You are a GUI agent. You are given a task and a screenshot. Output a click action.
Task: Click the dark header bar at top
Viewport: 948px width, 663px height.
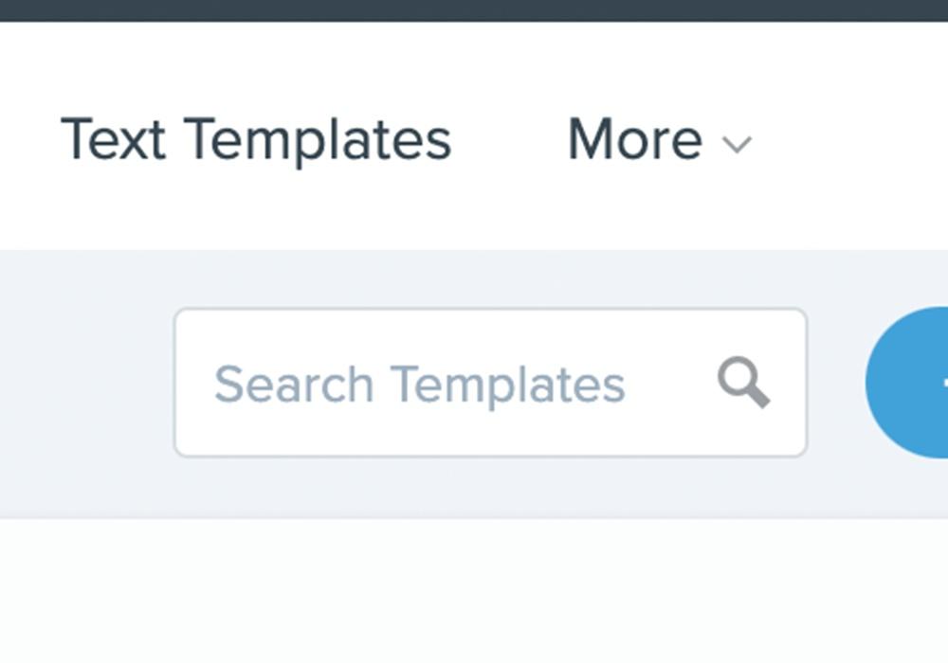474,10
